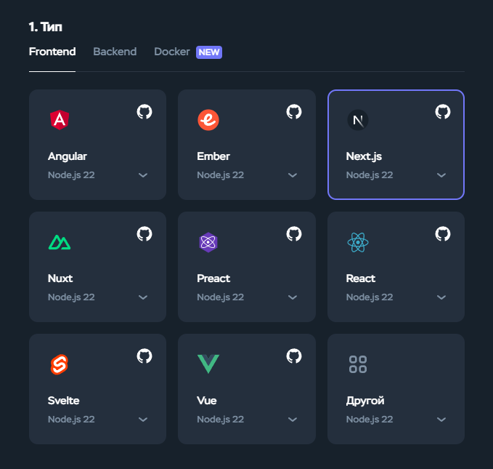Open the Preact card's GitHub icon

click(x=294, y=234)
